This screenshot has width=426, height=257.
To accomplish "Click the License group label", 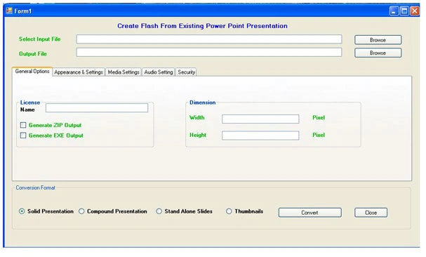I will point(30,103).
